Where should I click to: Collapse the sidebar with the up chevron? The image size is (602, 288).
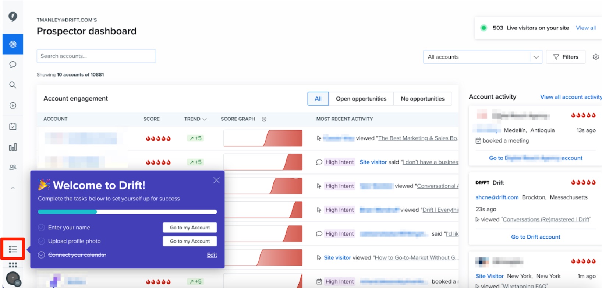tap(13, 188)
